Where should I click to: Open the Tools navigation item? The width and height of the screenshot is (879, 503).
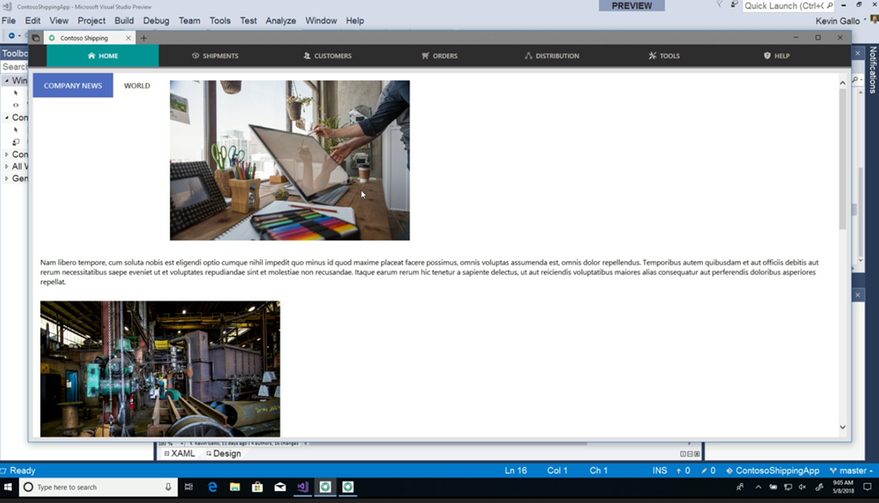pos(664,56)
